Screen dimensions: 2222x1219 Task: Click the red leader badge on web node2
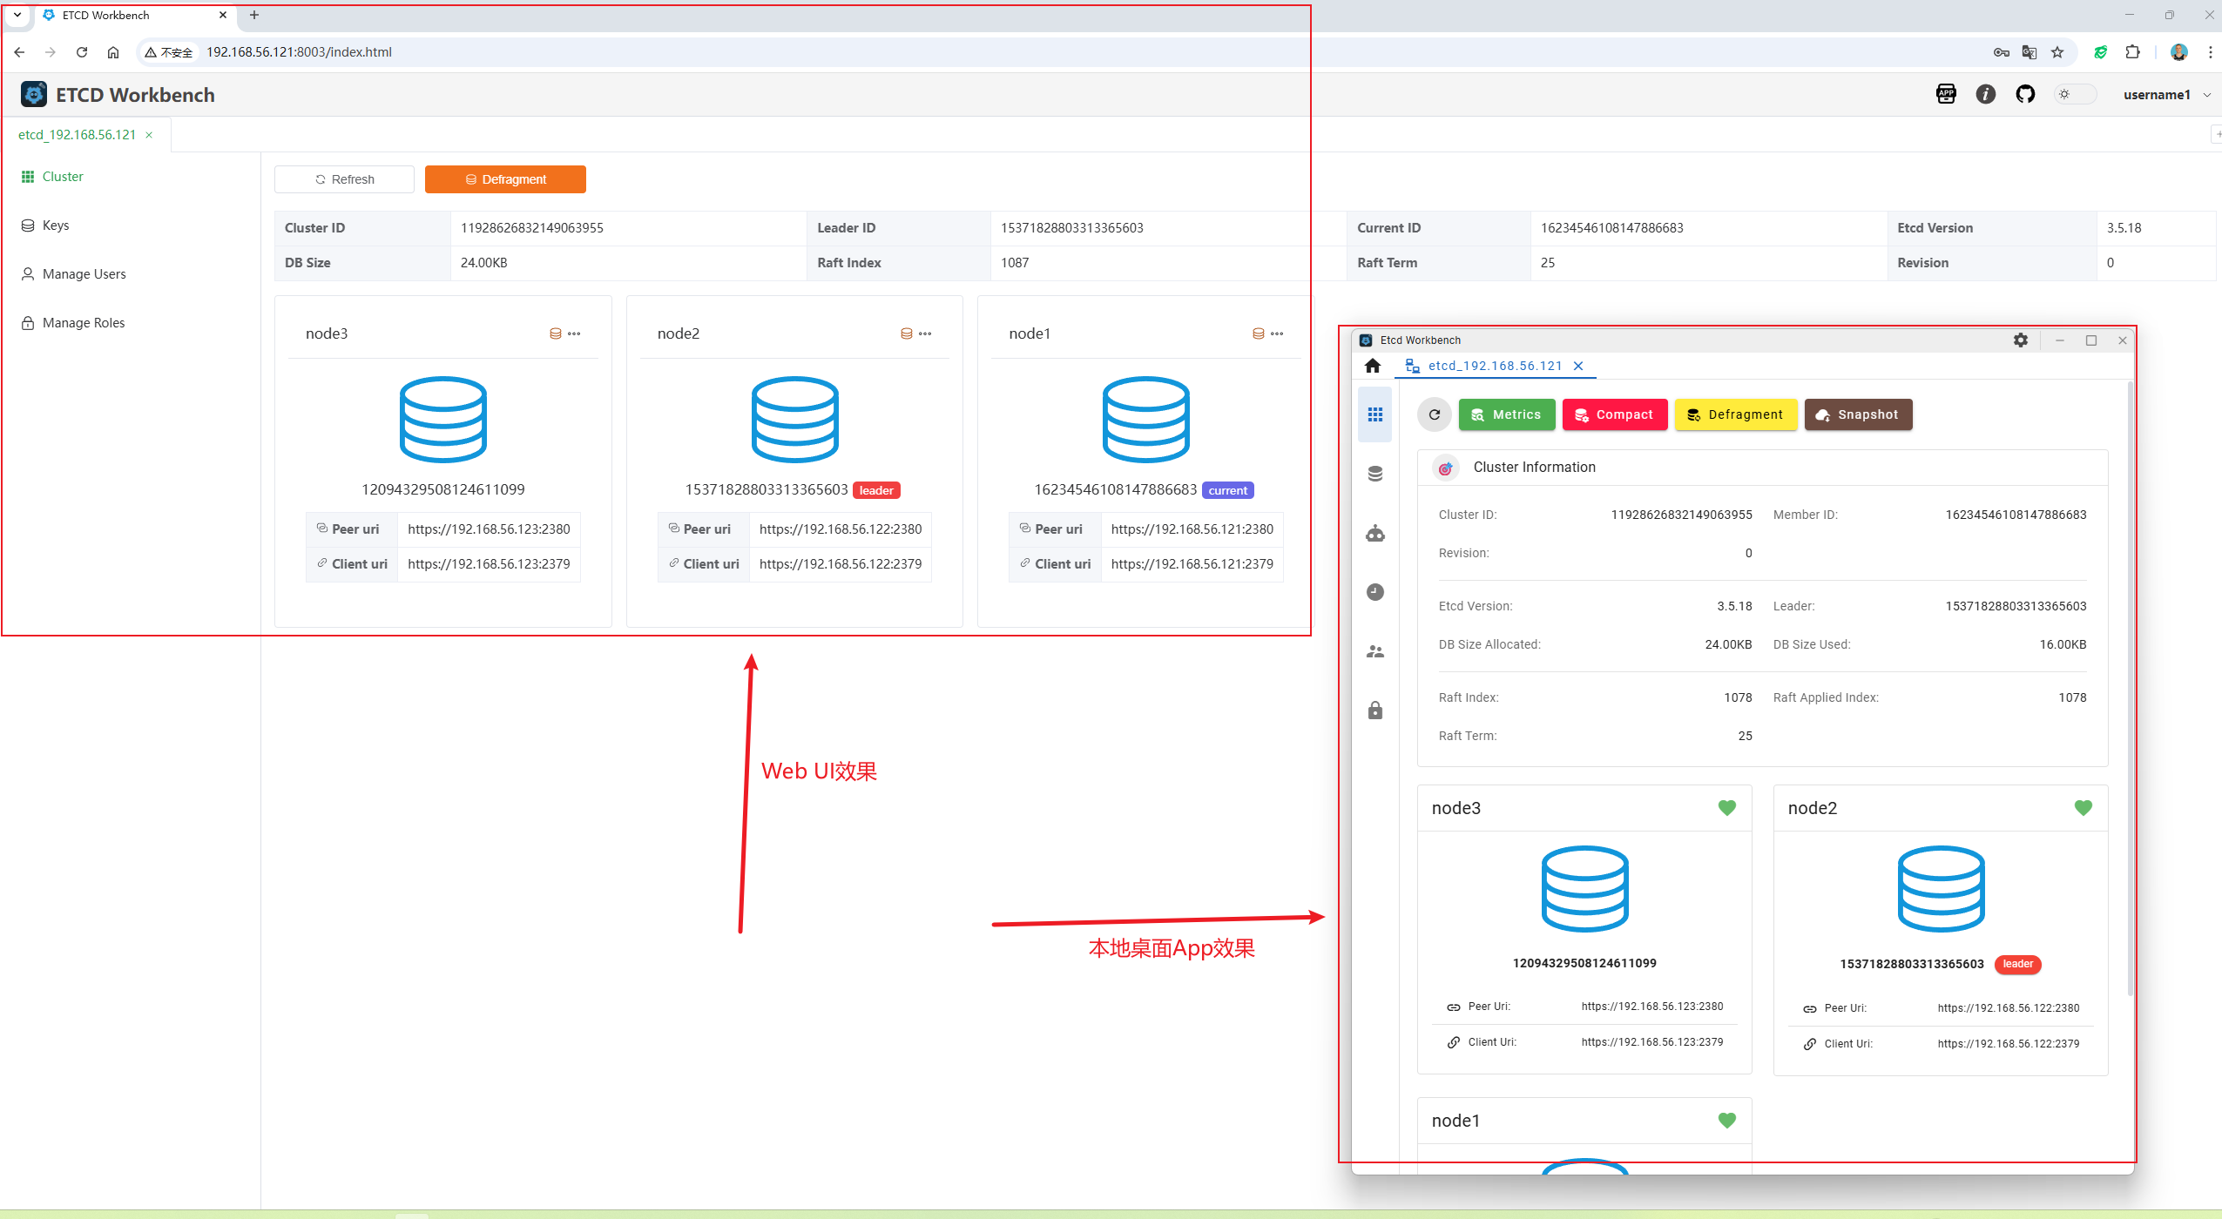point(876,491)
